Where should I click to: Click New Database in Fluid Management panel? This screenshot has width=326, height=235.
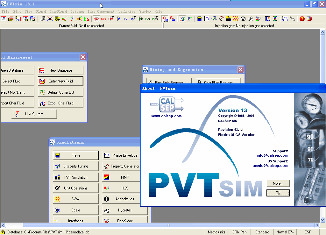click(60, 70)
